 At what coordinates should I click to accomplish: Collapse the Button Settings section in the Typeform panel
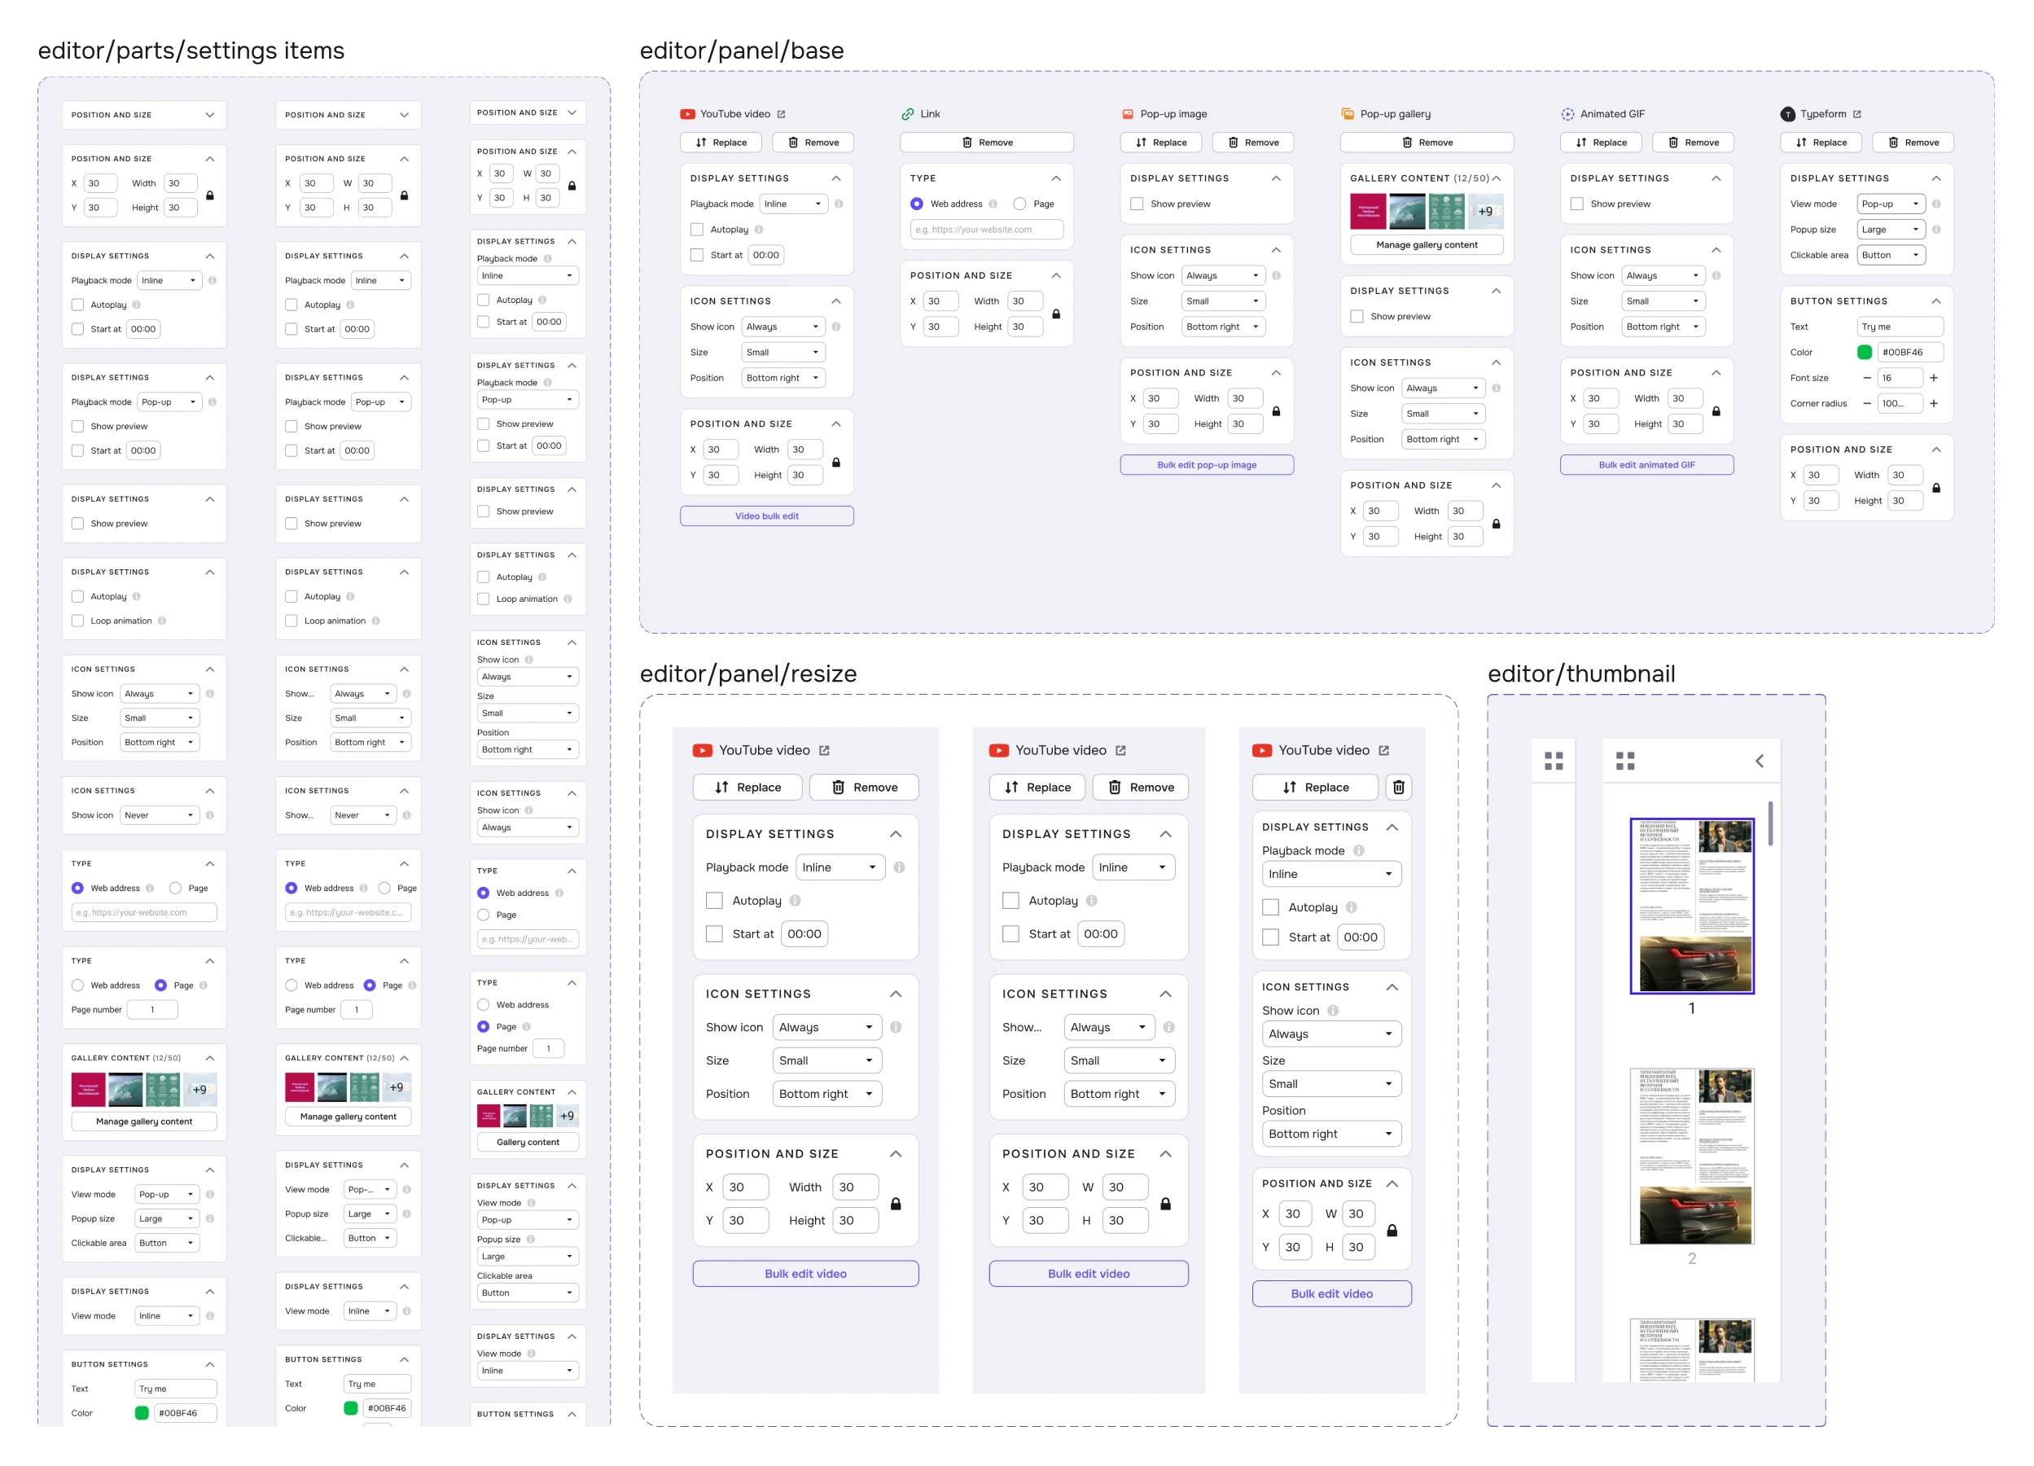point(1936,301)
